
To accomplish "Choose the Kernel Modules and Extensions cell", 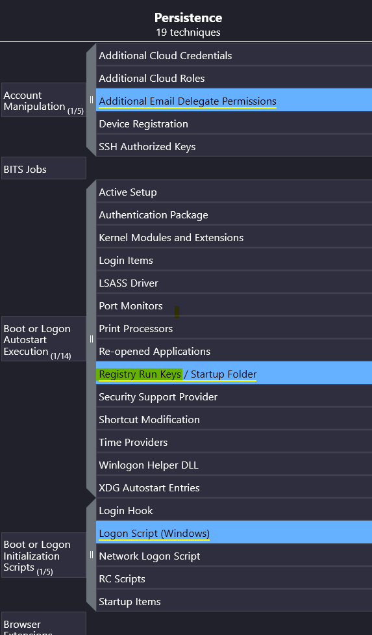I will pyautogui.click(x=234, y=237).
